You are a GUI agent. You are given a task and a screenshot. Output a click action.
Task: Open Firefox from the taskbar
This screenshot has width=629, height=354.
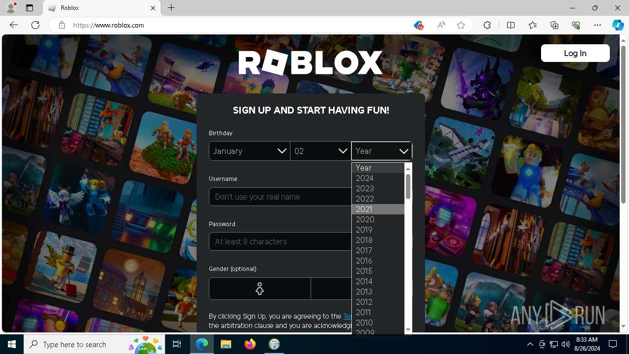[250, 344]
